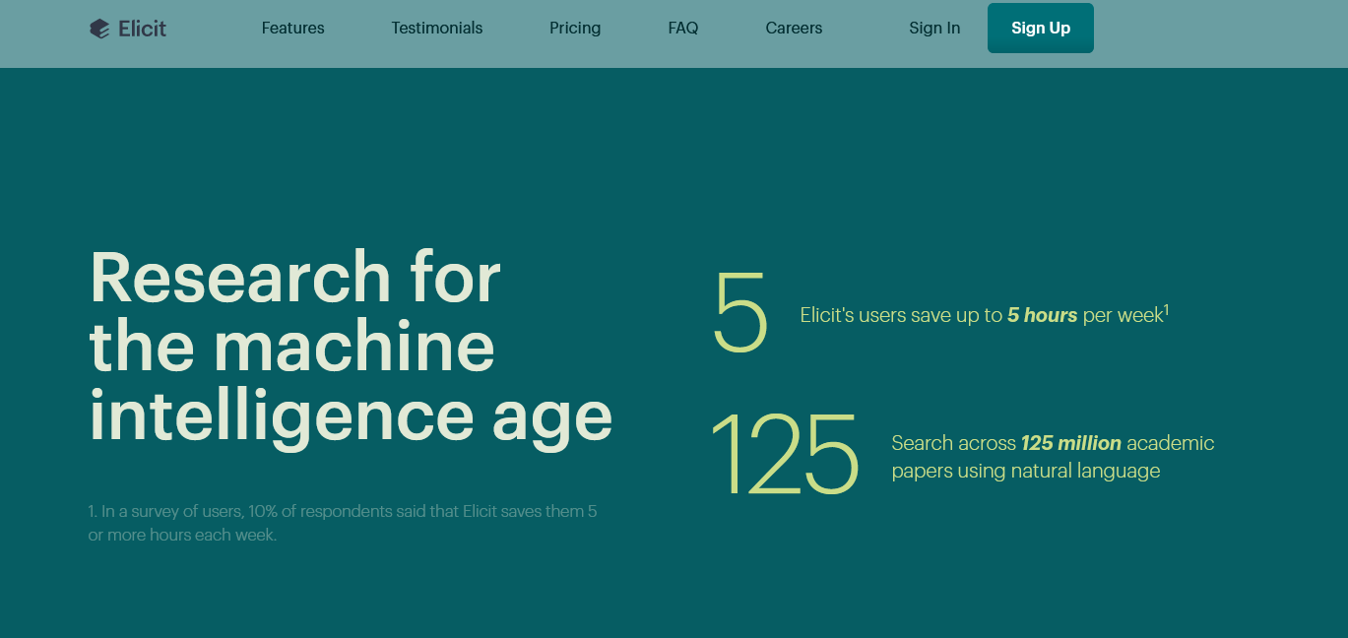
Task: Click the survey footnote at bottom left
Action: 343,523
